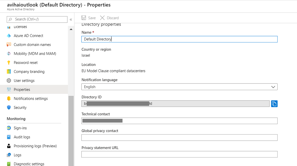The image size is (297, 166).
Task: Click the 'Azure Active Directory' subtitle
Action: (21, 9)
